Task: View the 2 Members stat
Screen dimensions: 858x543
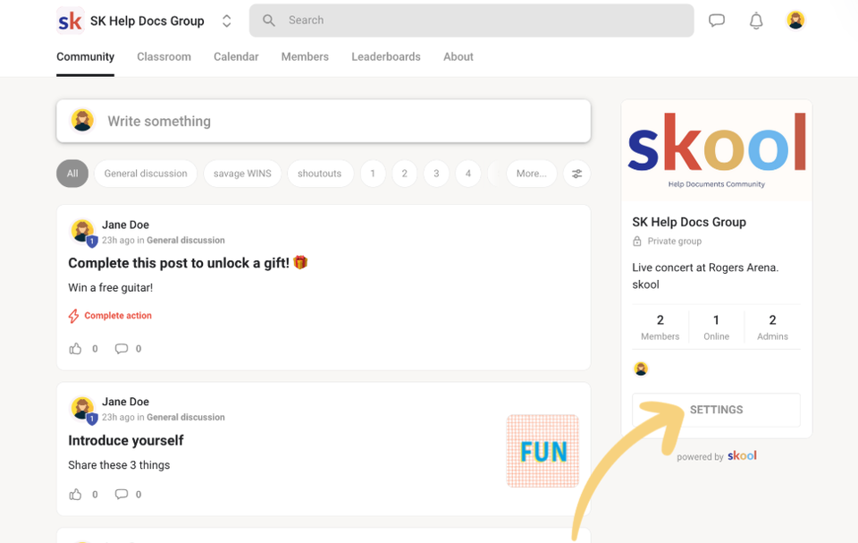Action: pos(660,327)
